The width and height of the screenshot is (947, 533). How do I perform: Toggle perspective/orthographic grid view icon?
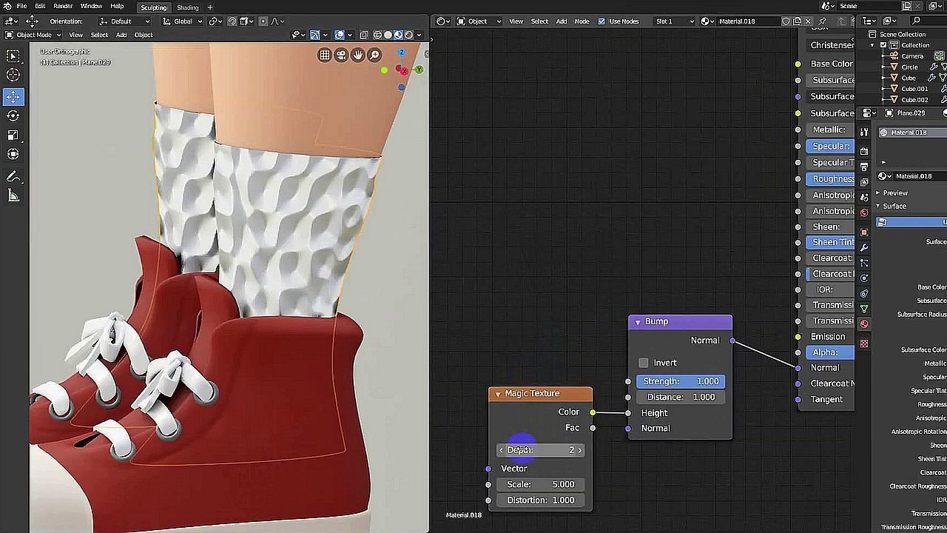325,55
